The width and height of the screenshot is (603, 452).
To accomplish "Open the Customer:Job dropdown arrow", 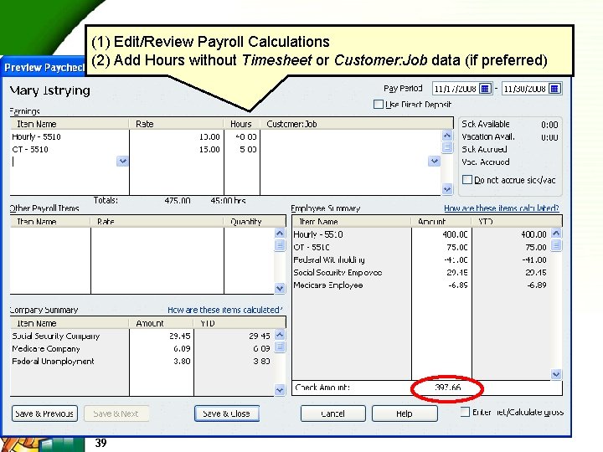I will [x=434, y=162].
